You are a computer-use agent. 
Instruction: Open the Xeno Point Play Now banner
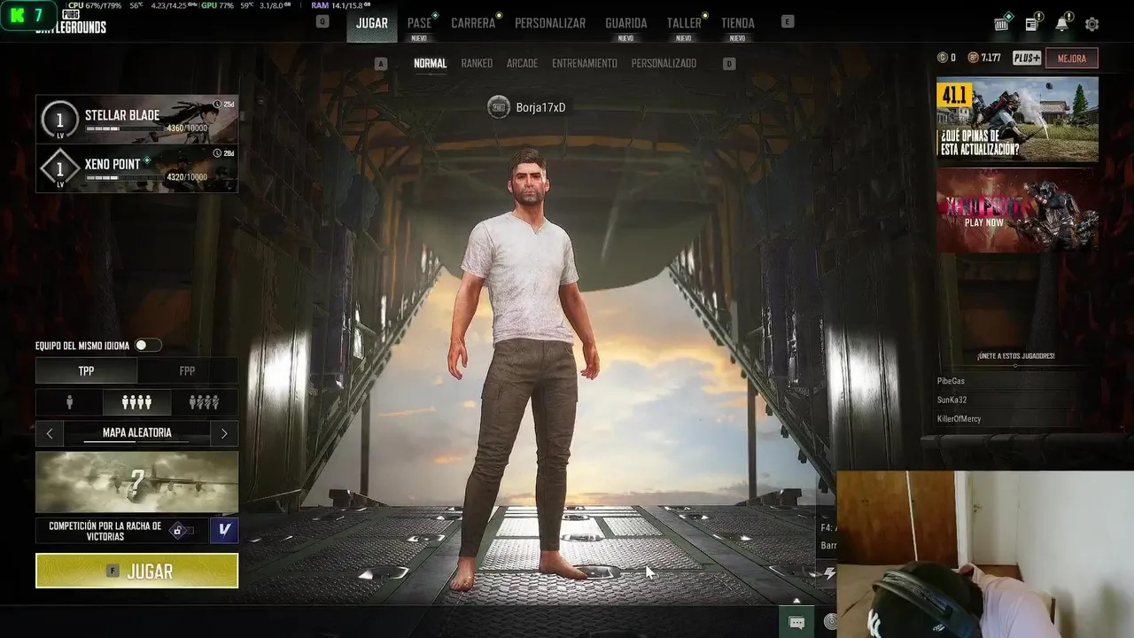tap(1017, 210)
